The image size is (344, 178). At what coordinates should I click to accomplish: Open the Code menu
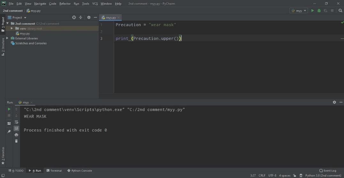coord(53,4)
